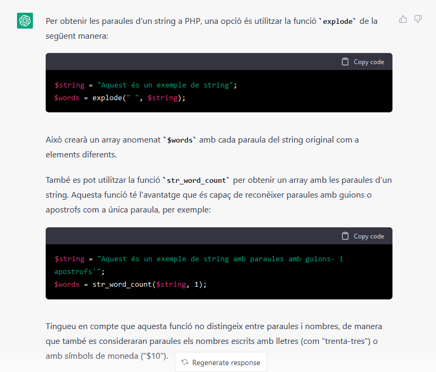Regenerate response using the bottom button
The width and height of the screenshot is (436, 372).
pos(221,362)
